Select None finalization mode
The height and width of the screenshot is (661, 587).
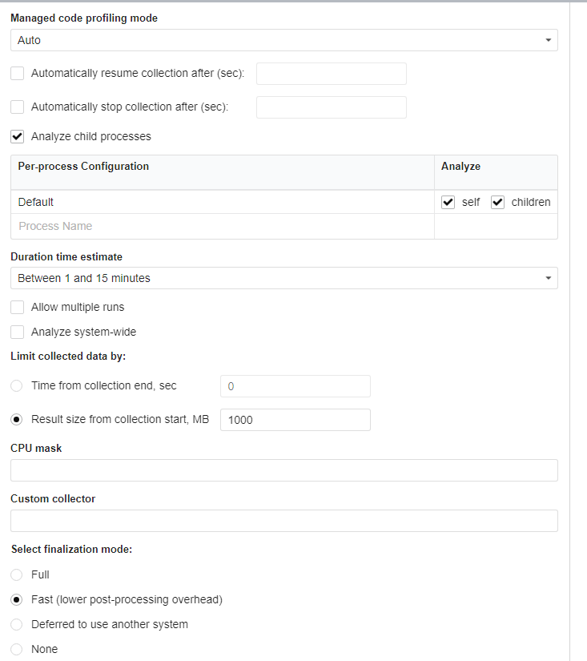[17, 649]
